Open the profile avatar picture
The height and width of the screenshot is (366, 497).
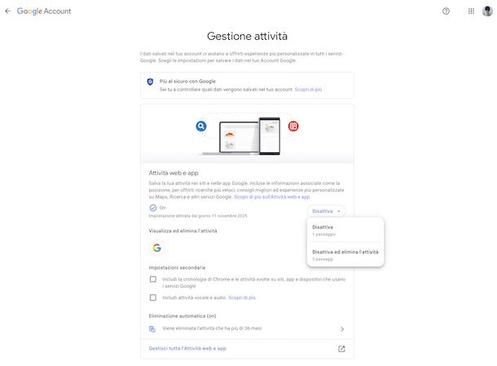[487, 11]
